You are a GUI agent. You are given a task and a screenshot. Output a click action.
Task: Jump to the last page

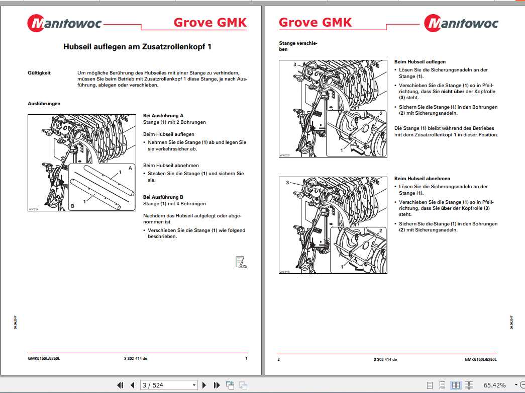[217, 385]
